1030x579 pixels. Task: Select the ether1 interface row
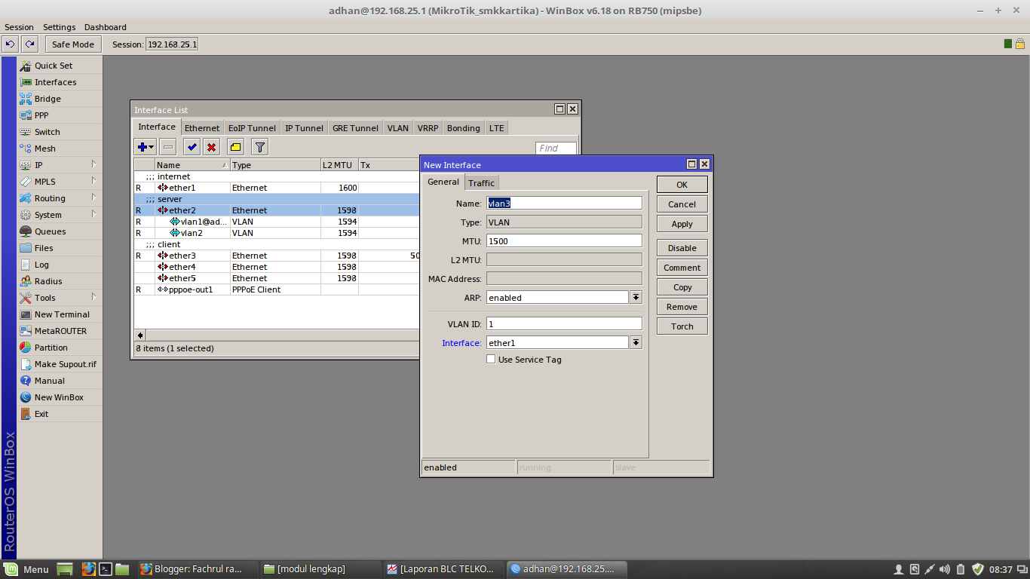coord(276,188)
